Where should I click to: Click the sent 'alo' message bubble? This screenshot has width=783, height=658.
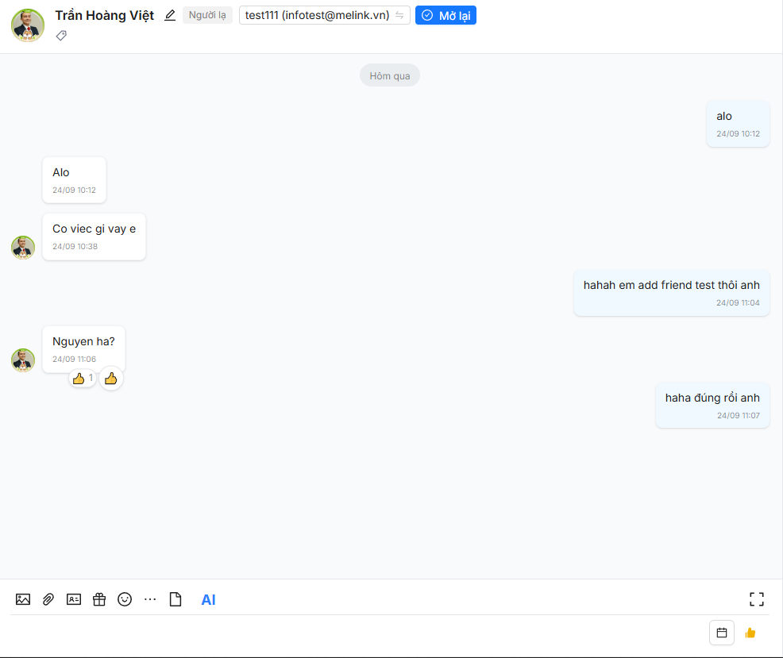coord(738,124)
